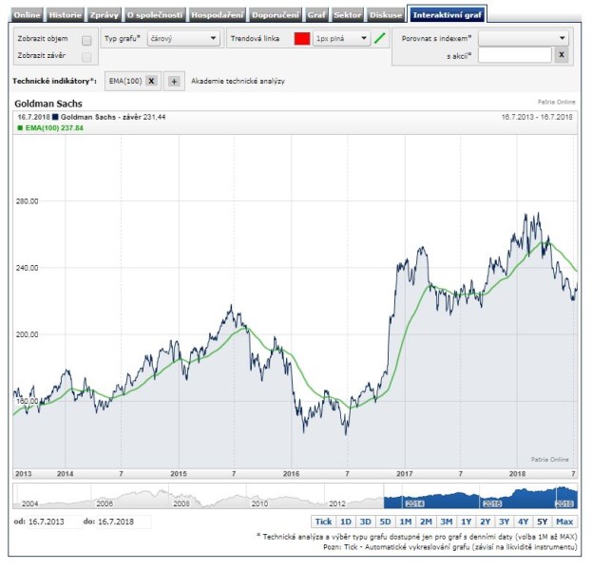Open the 'Typ grafu' dropdown
This screenshot has width=592, height=570.
(185, 39)
